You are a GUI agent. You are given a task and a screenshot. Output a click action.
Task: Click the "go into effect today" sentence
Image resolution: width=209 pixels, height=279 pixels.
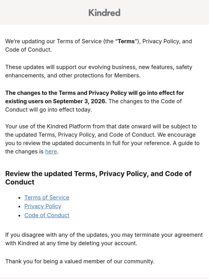[93, 105]
